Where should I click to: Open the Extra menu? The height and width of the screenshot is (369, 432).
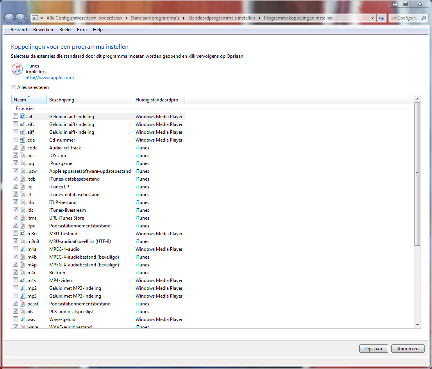[x=82, y=30]
